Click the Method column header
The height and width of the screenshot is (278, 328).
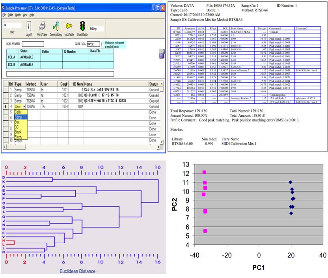(x=32, y=84)
